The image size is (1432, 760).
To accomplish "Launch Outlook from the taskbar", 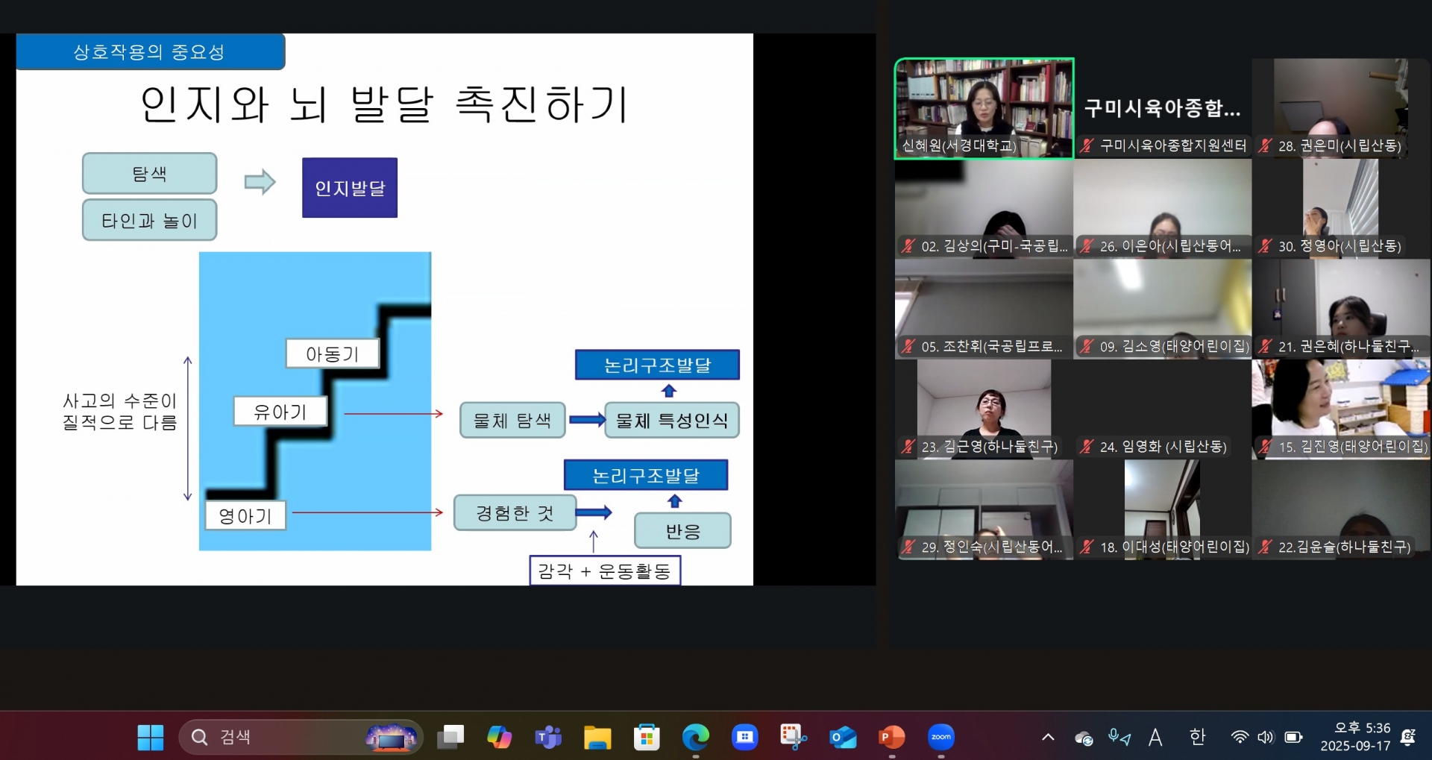I will (843, 737).
